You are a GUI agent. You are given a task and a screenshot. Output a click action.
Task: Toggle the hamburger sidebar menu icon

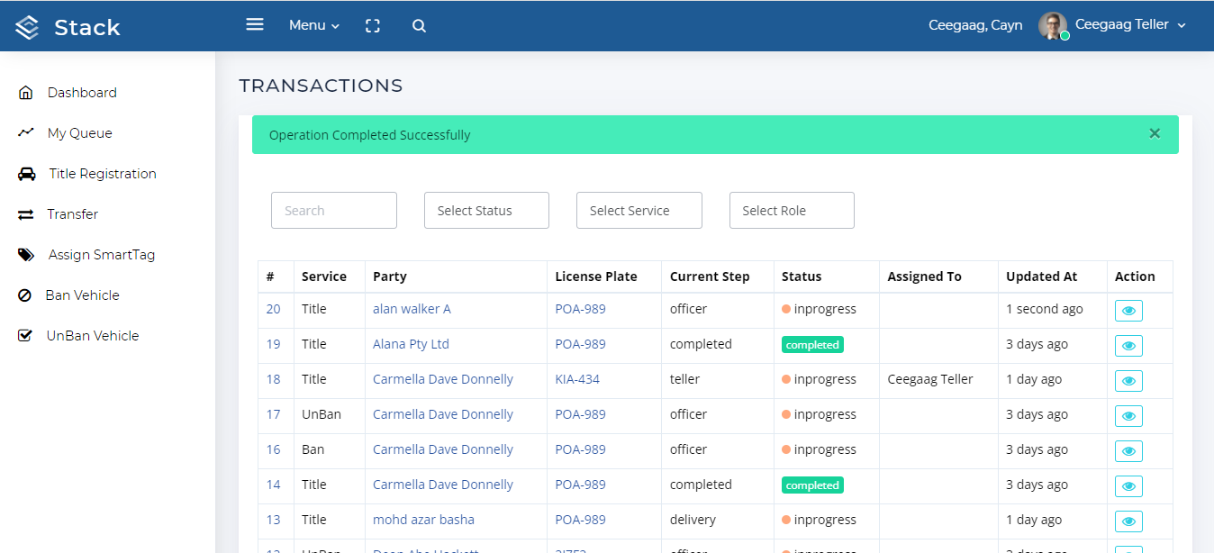255,25
